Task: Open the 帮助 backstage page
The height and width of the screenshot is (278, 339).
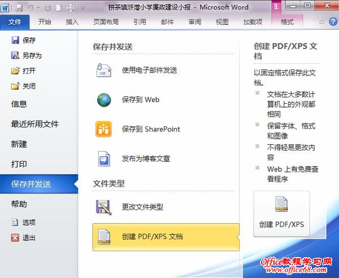Action: coord(19,204)
